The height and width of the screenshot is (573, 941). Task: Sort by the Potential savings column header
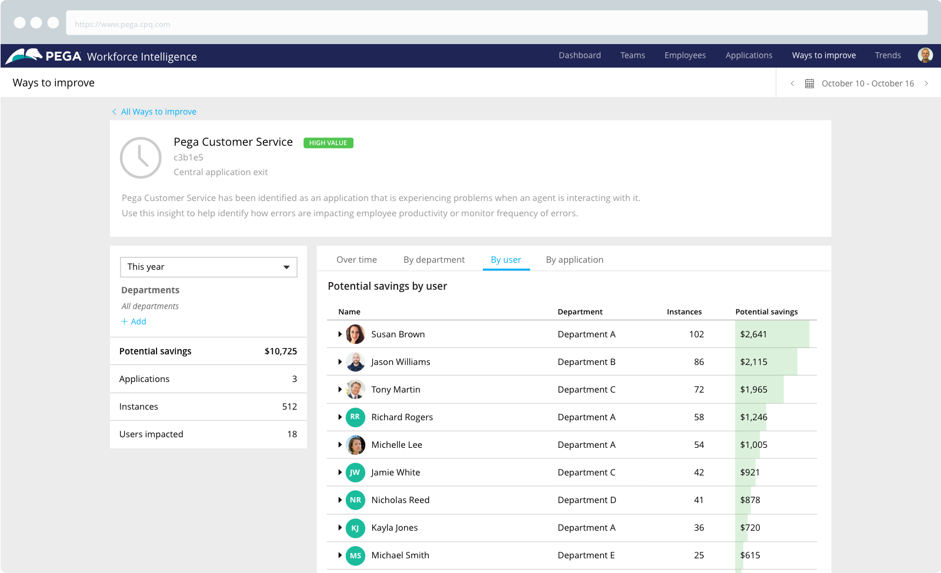(x=766, y=312)
